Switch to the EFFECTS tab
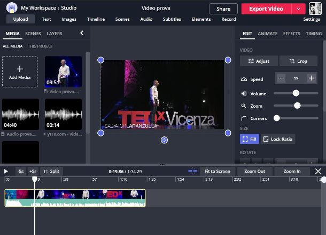 tap(291, 34)
